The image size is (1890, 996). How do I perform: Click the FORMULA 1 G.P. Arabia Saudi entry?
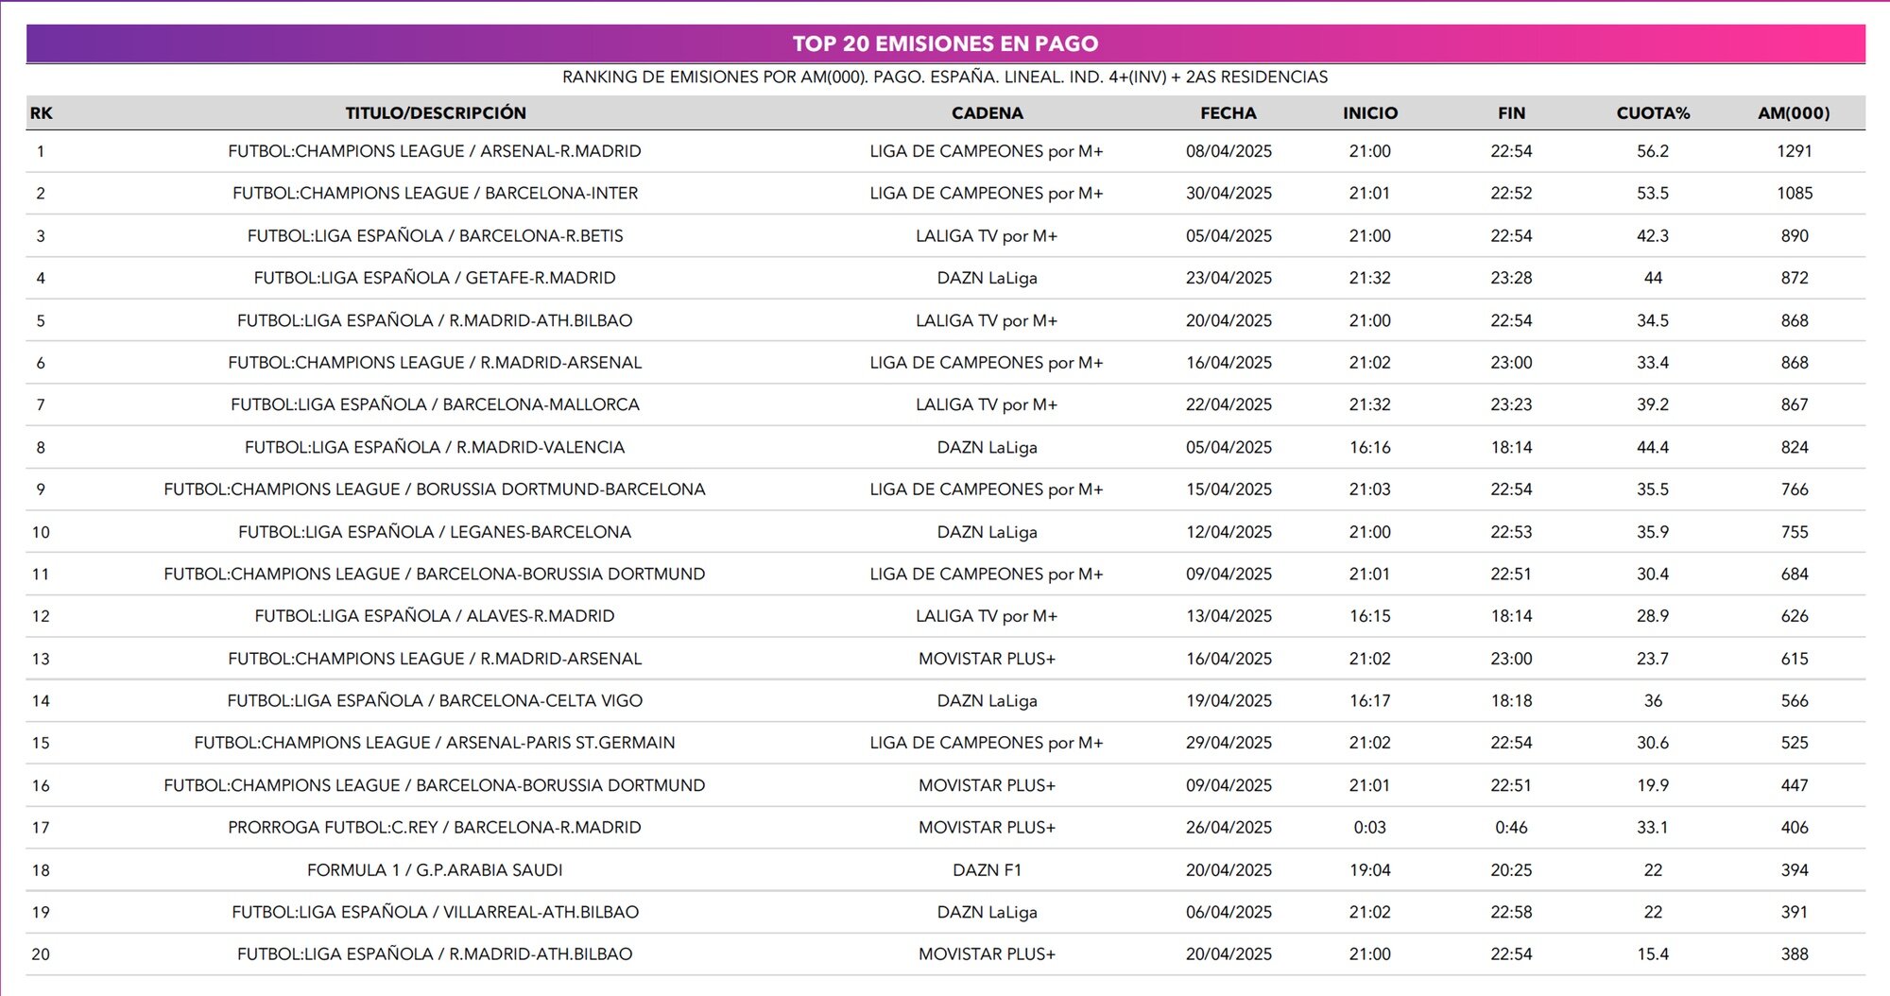point(435,870)
